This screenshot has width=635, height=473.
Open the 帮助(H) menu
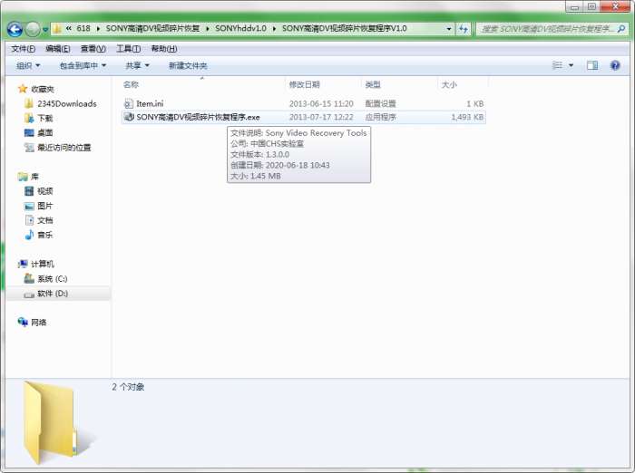click(x=164, y=49)
